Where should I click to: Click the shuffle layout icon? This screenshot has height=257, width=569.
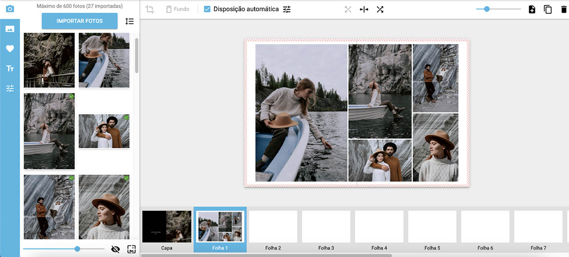pyautogui.click(x=380, y=9)
